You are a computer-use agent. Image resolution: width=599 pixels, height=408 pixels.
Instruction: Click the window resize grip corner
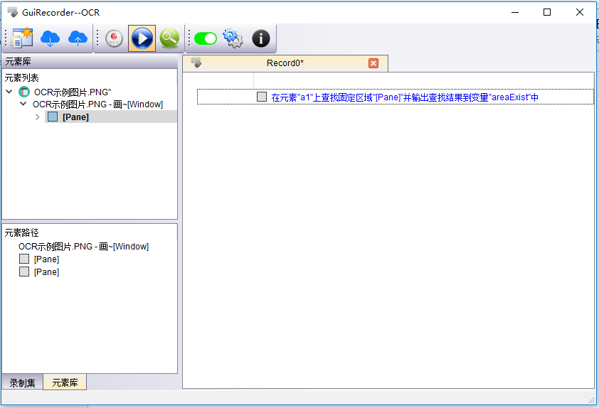click(591, 400)
